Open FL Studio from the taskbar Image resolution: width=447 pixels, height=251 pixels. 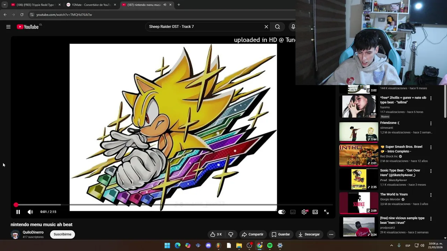(x=219, y=245)
